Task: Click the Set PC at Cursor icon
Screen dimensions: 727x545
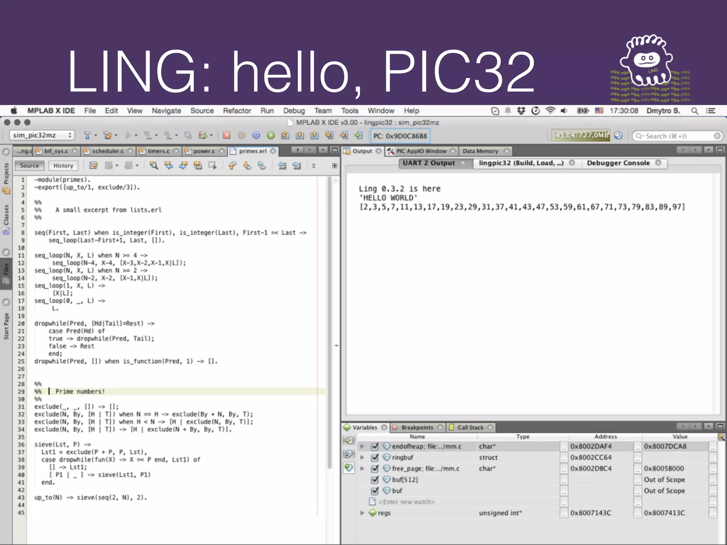Action: pyautogui.click(x=344, y=135)
